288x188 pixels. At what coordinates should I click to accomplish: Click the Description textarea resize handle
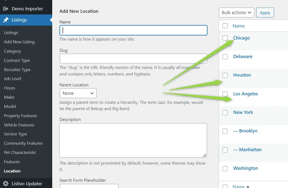(x=205, y=155)
